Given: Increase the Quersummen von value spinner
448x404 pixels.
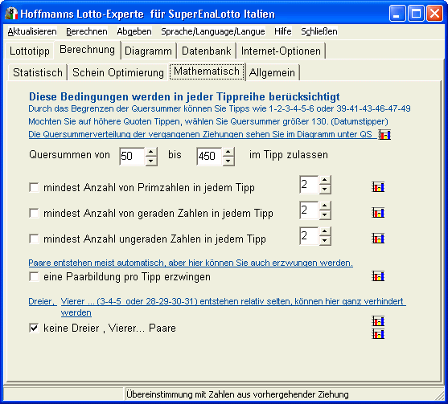Looking at the screenshot, I should 151,152.
